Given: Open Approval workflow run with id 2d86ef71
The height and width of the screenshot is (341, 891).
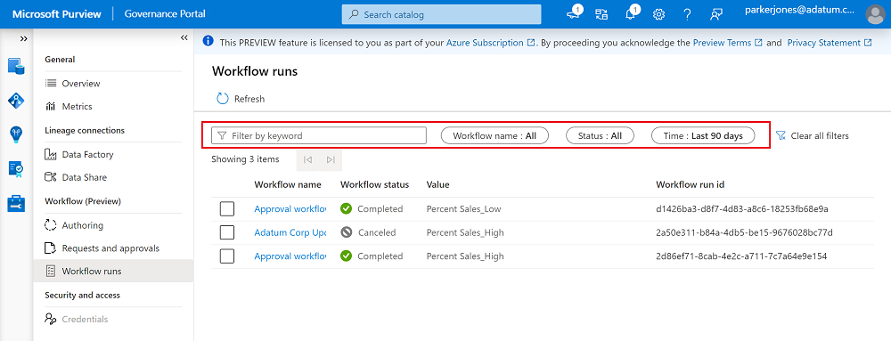Looking at the screenshot, I should [x=290, y=256].
